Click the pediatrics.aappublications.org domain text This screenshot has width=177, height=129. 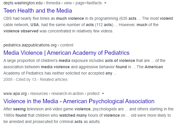click(x=30, y=45)
